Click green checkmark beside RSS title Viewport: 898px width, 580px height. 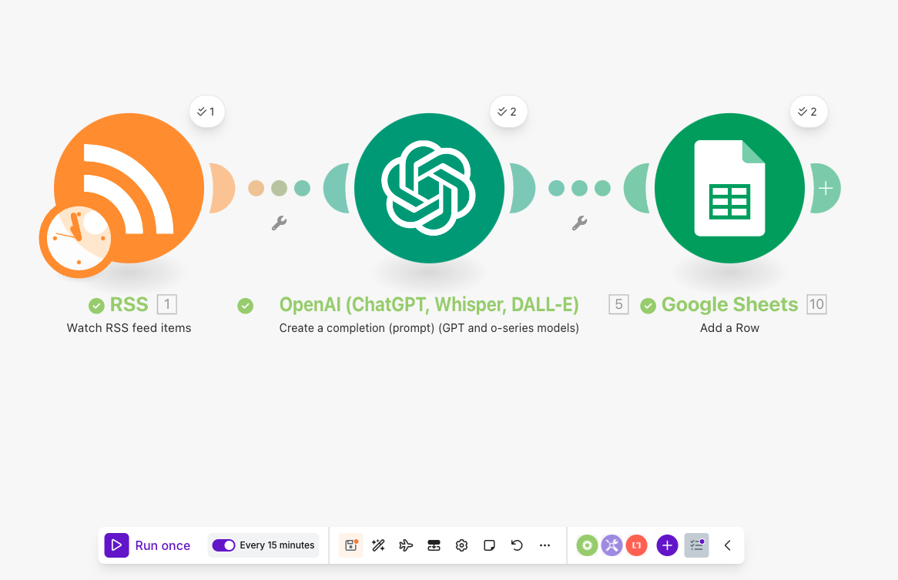tap(96, 306)
